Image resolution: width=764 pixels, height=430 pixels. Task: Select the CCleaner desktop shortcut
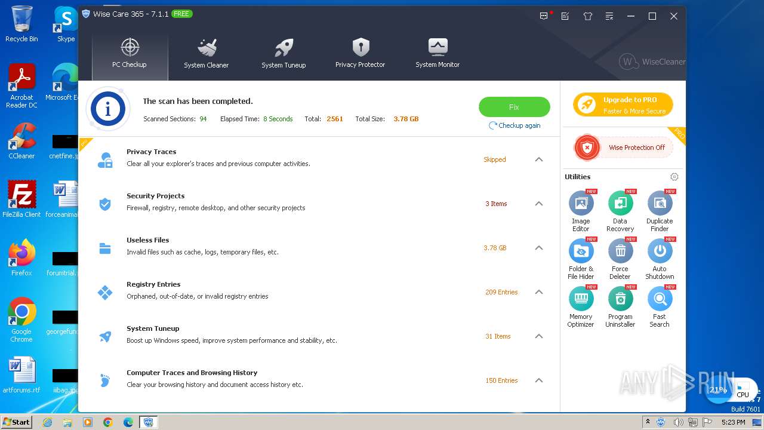21,141
